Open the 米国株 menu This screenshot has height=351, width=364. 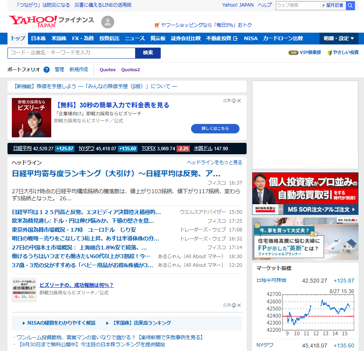(59, 39)
